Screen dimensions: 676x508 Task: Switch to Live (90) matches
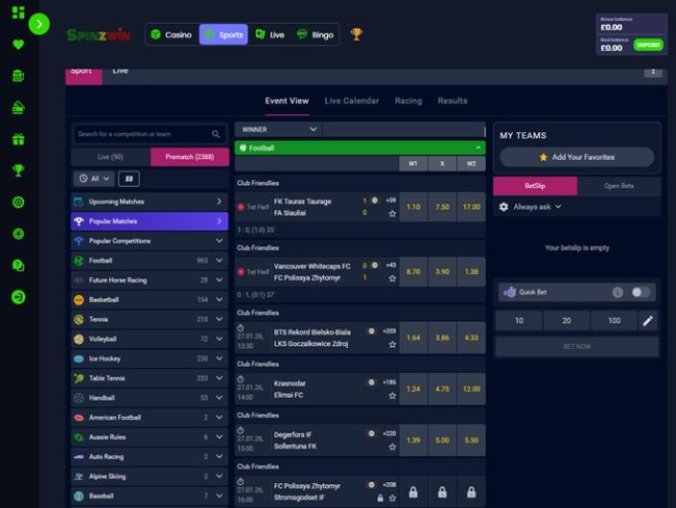point(110,156)
